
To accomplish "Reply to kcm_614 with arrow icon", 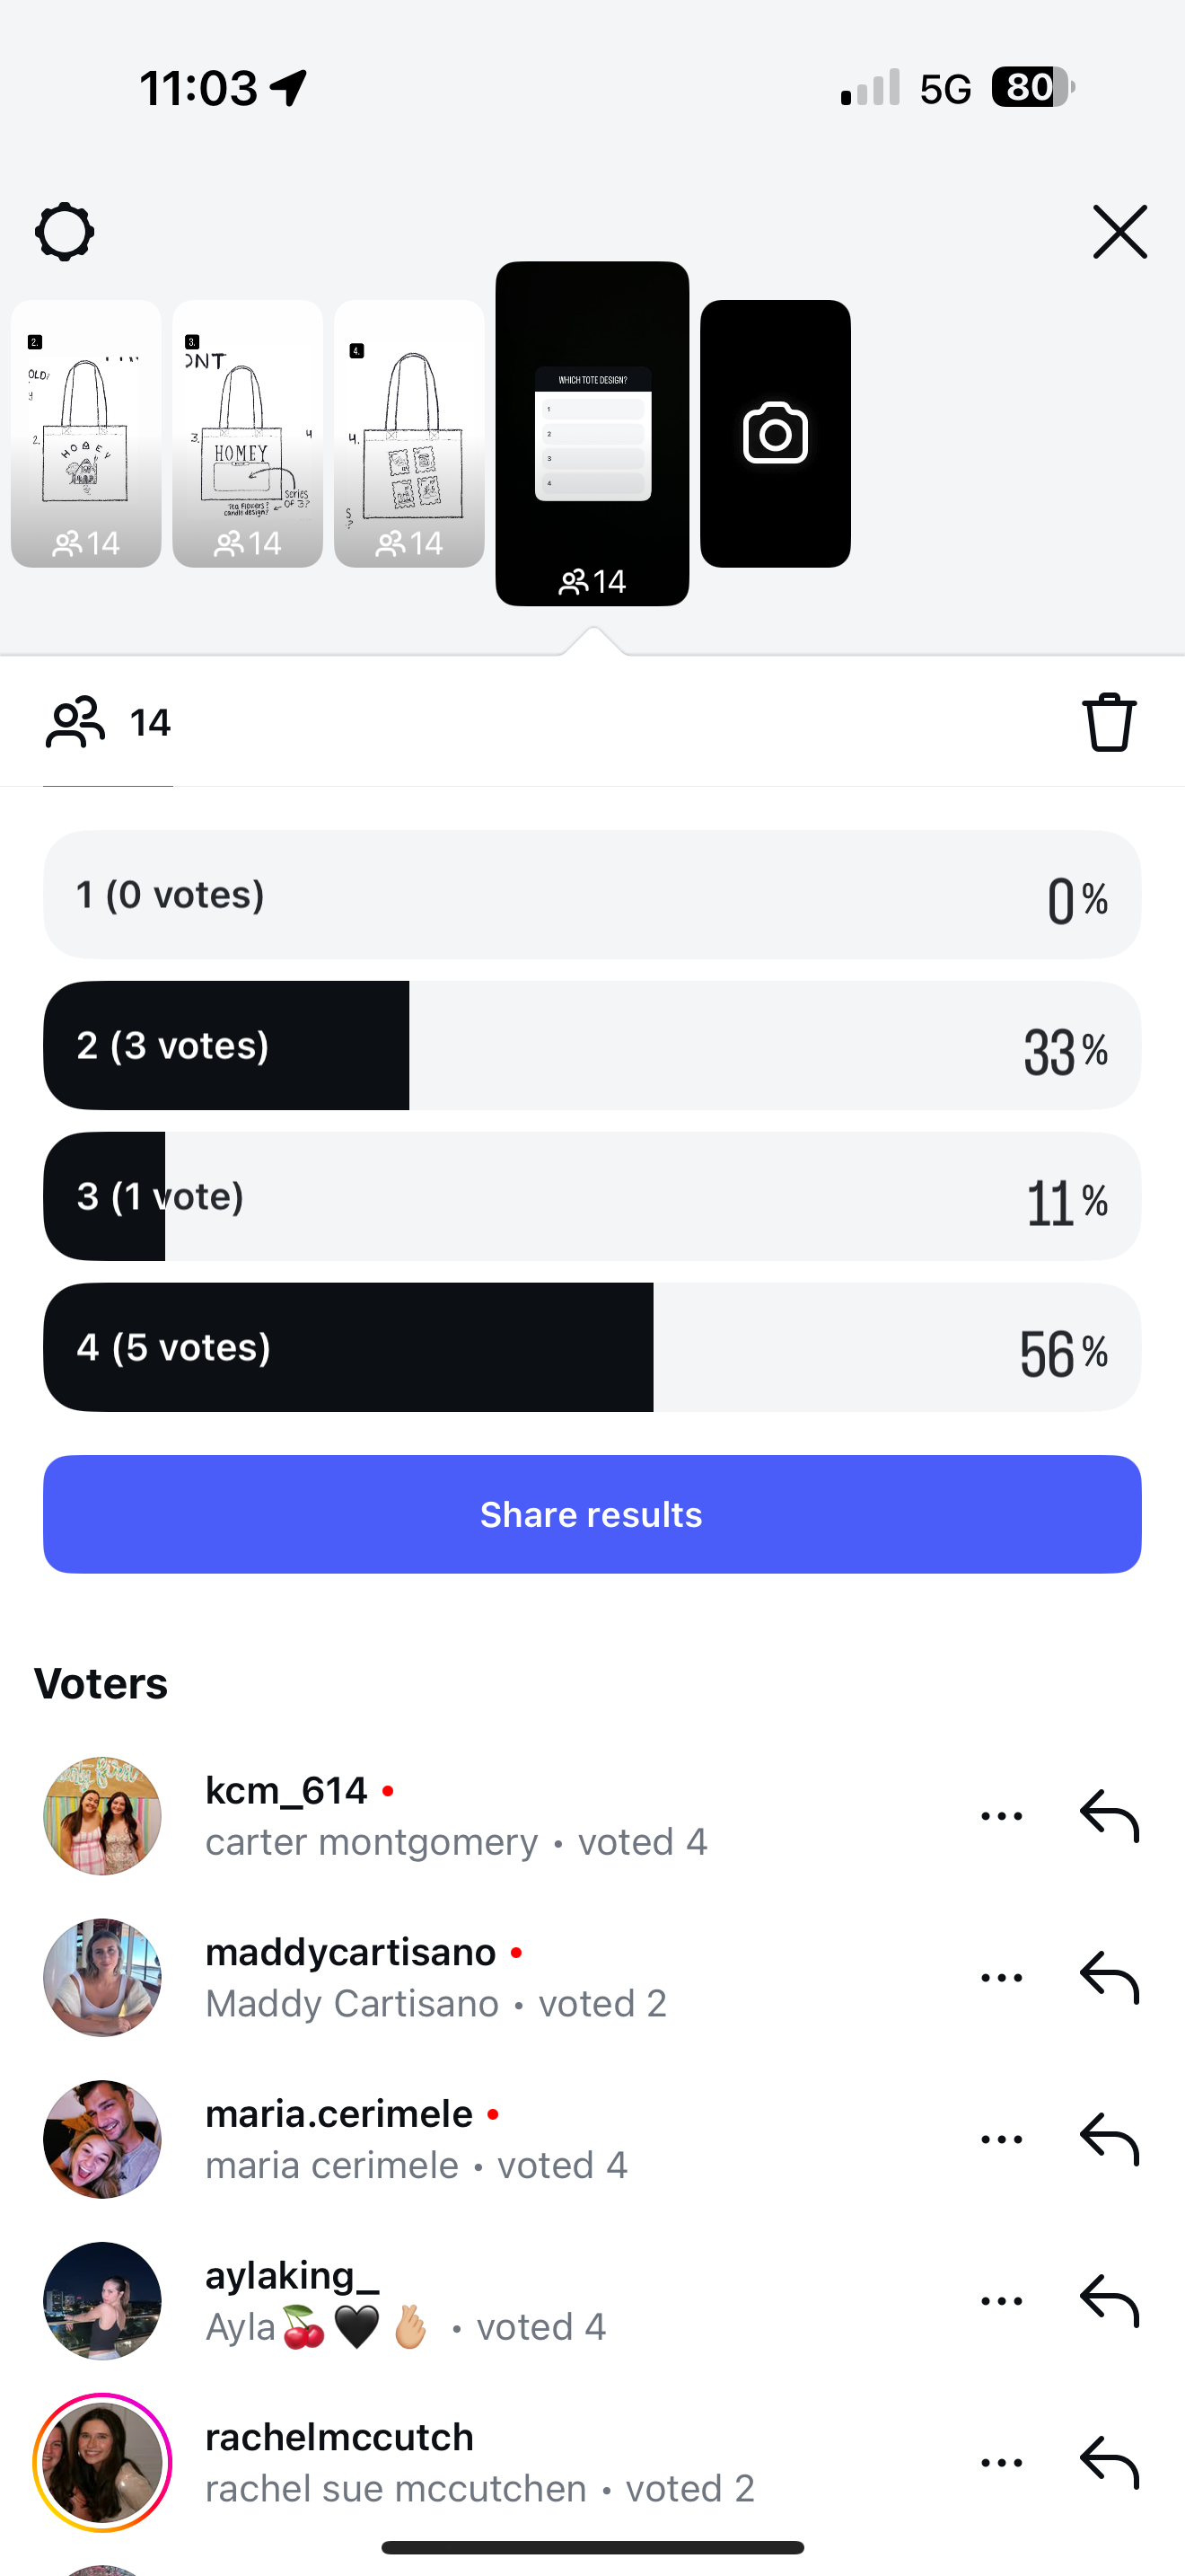I will click(1109, 1816).
